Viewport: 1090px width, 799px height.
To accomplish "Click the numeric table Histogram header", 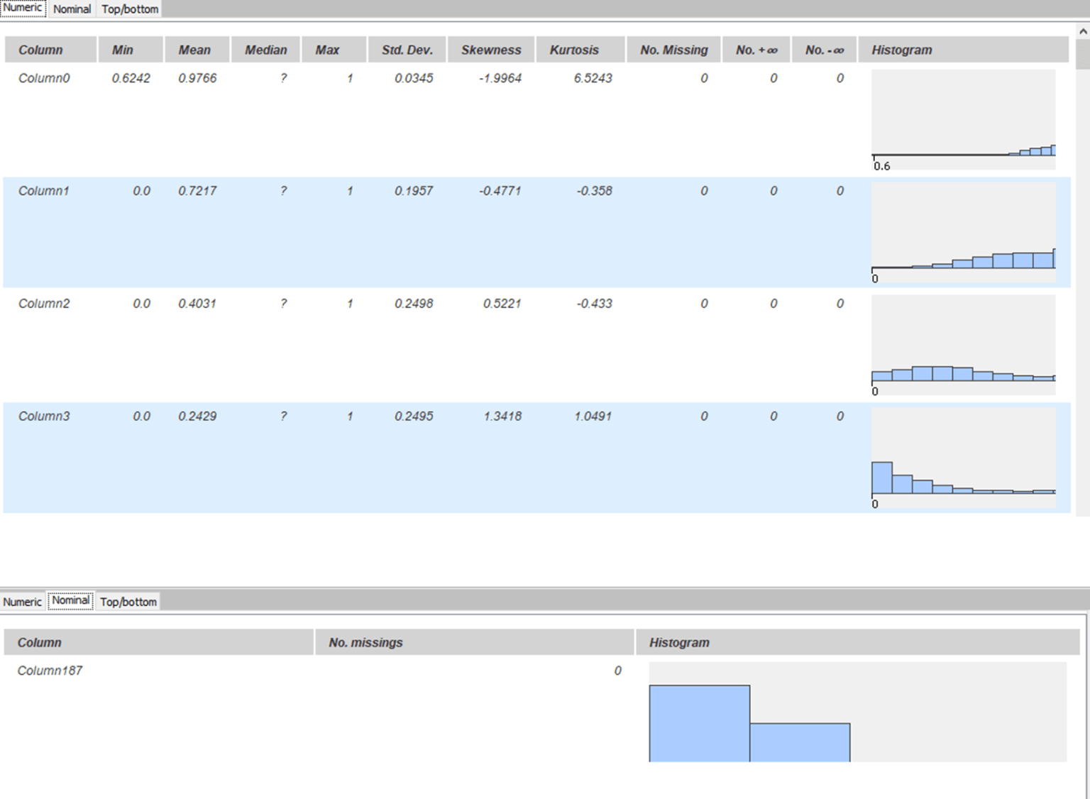I will 964,50.
